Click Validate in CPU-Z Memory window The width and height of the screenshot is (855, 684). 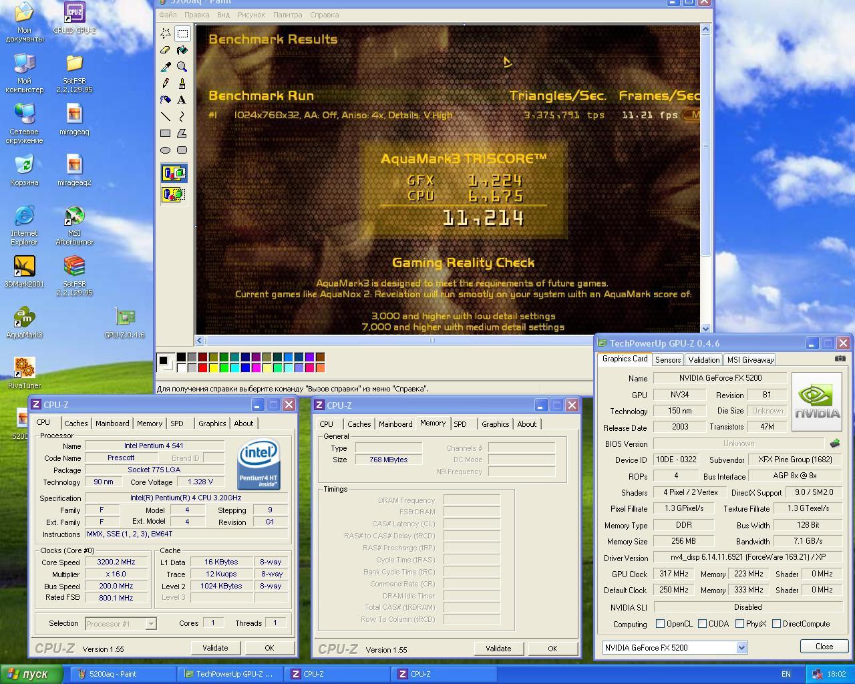coord(498,649)
